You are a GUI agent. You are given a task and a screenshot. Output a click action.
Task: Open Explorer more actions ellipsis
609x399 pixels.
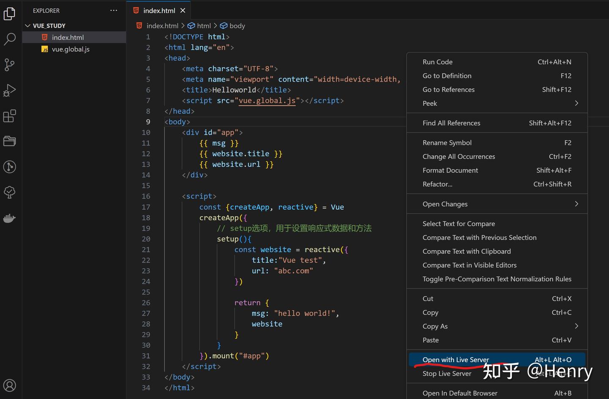click(x=114, y=11)
